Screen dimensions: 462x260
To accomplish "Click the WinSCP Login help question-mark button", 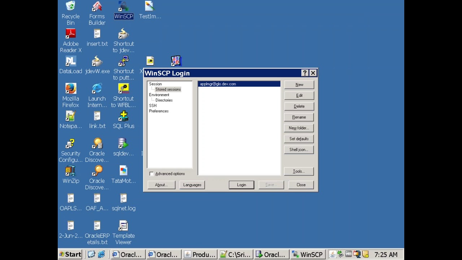I will pos(305,73).
